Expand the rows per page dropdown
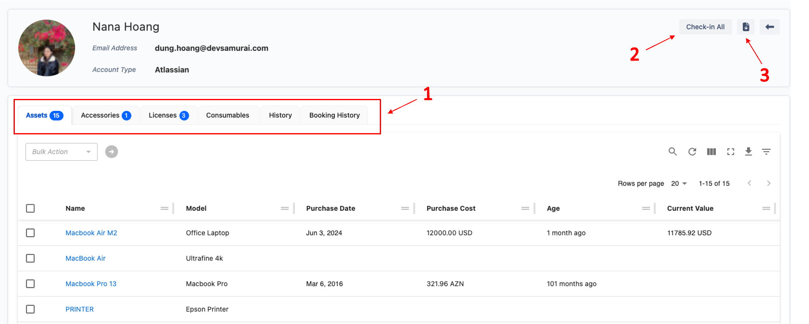This screenshot has height=324, width=809. [x=679, y=183]
